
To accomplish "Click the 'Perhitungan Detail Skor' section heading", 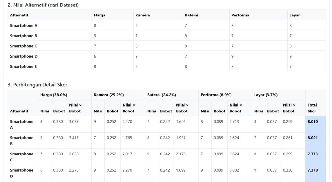I will 38,85.
